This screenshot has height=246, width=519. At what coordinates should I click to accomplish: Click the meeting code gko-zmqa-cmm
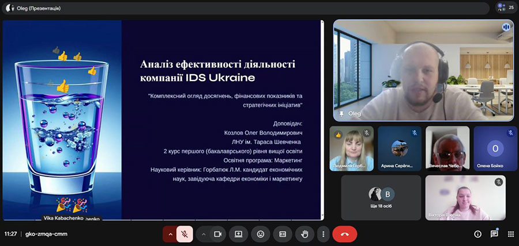click(x=46, y=234)
